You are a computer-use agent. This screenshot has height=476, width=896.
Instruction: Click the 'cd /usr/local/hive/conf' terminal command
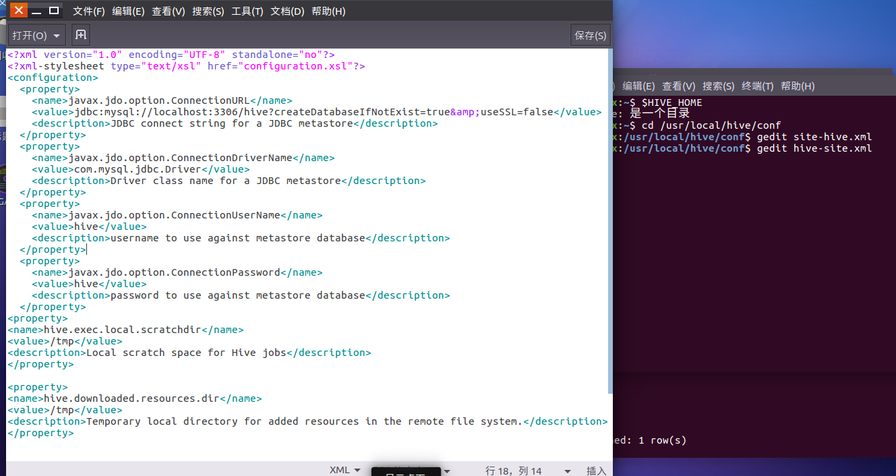click(711, 125)
